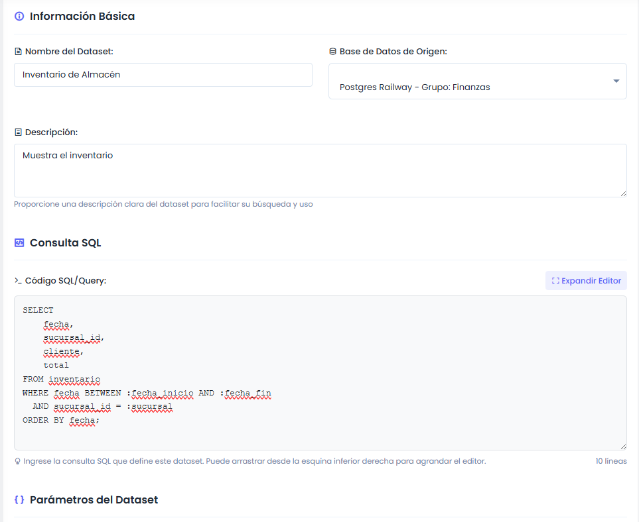Select the document icon next to Nombre del Dataset
The height and width of the screenshot is (522, 639).
tap(19, 50)
